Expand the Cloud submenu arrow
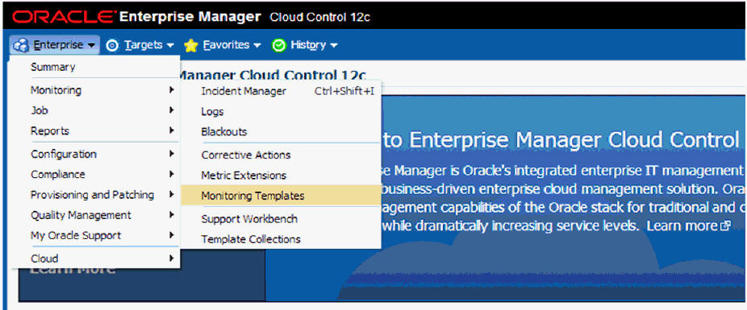The image size is (747, 310). [x=172, y=258]
